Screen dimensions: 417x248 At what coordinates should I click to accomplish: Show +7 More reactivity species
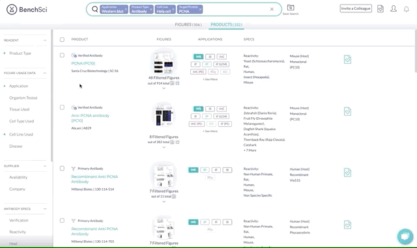(x=250, y=150)
